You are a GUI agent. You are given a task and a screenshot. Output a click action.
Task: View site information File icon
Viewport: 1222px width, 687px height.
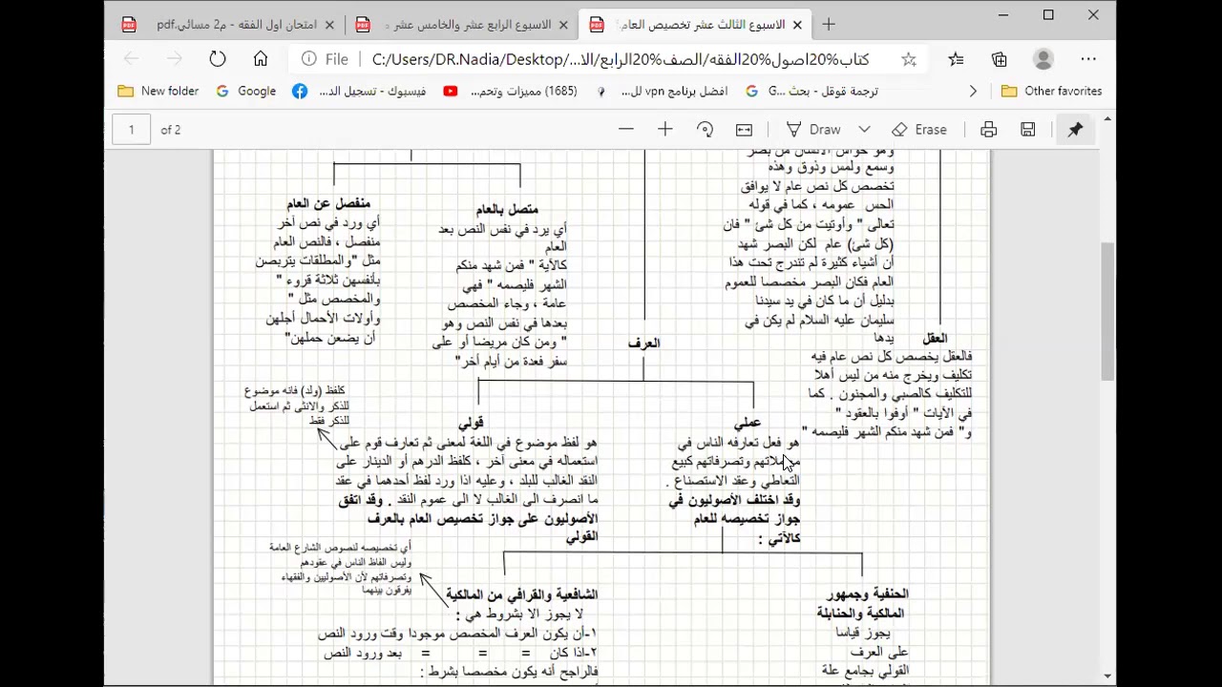pyautogui.click(x=325, y=59)
